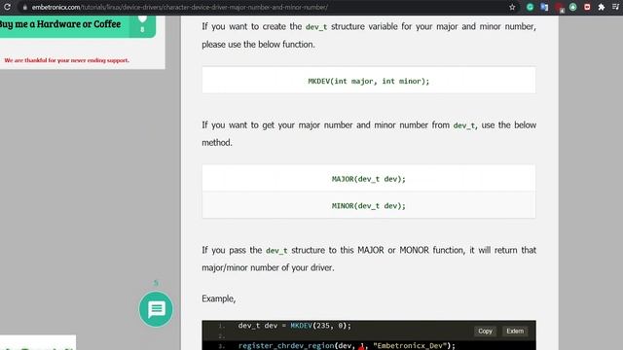Viewport: 623px width, 350px height.
Task: Click the 'We are thankful' support text
Action: point(67,60)
